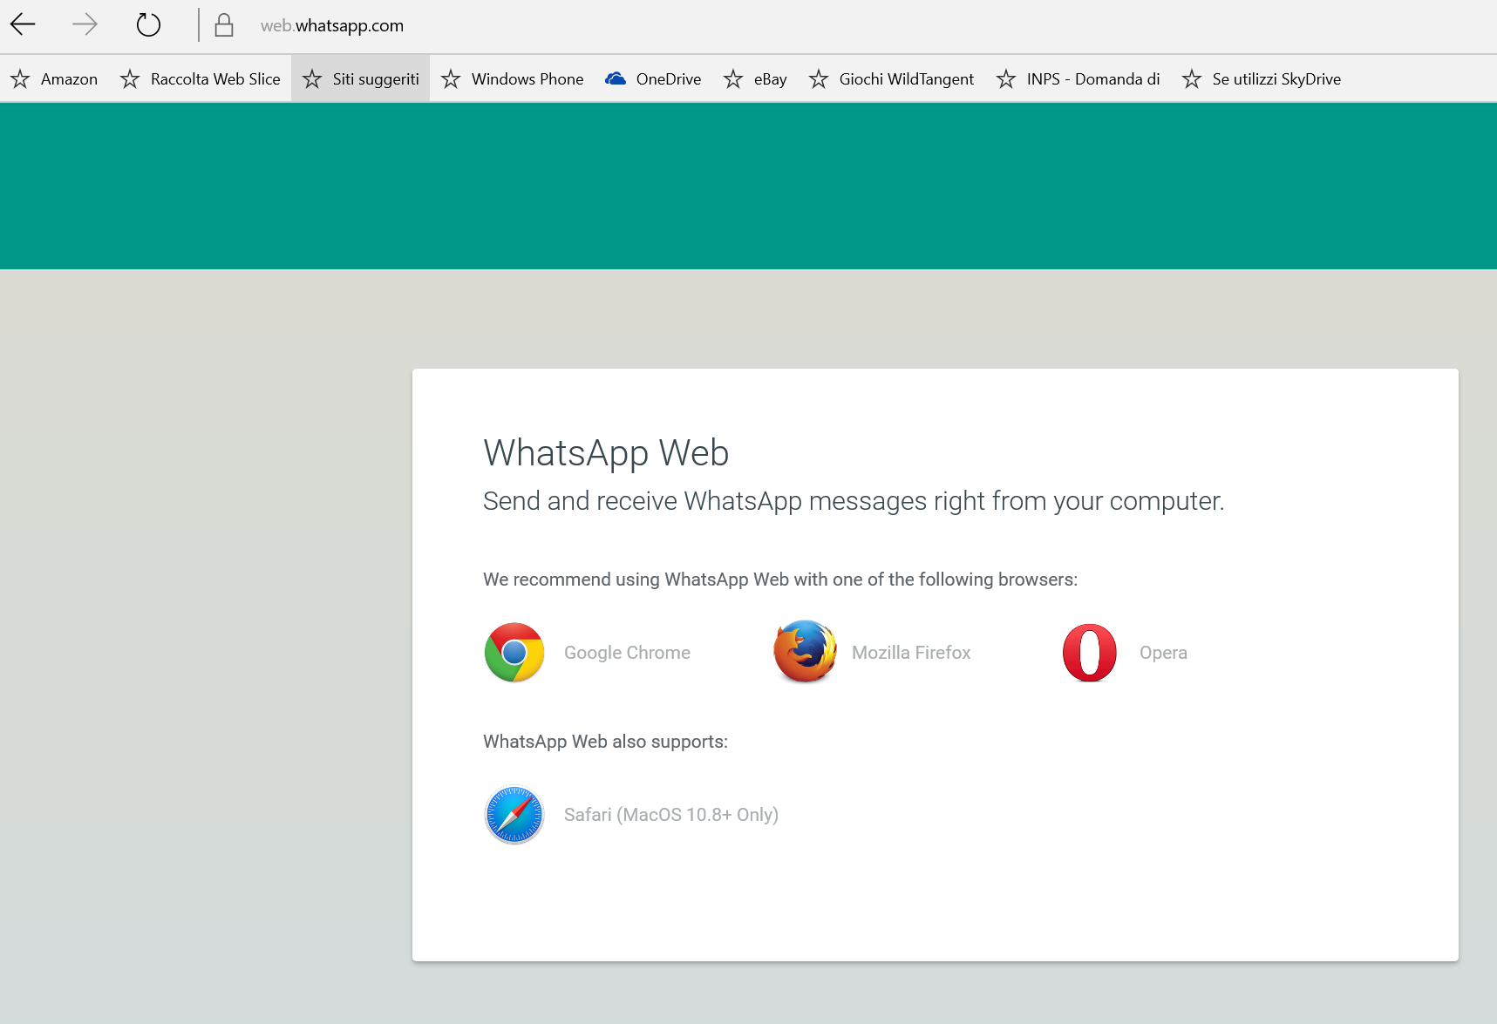Reload the page with refresh icon
1497x1024 pixels.
pyautogui.click(x=148, y=25)
